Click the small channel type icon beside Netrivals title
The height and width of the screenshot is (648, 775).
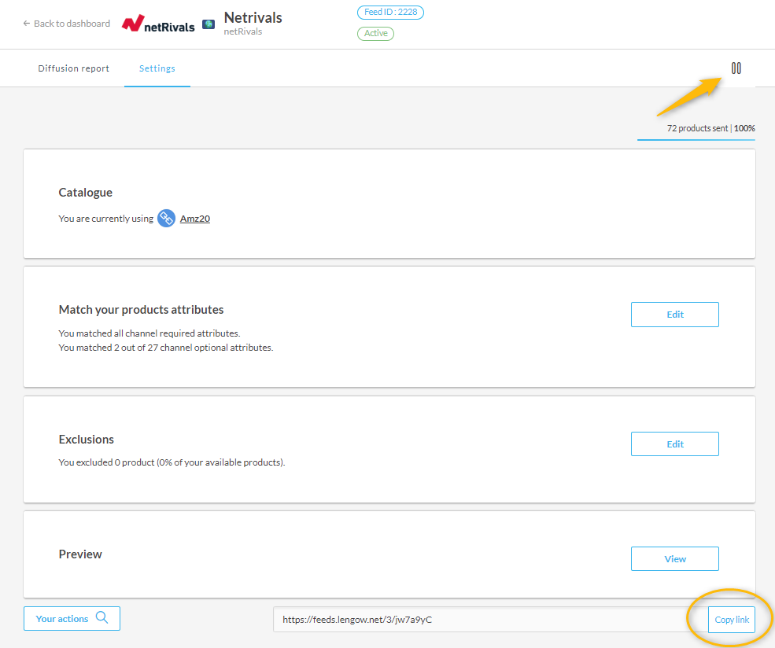pos(209,24)
